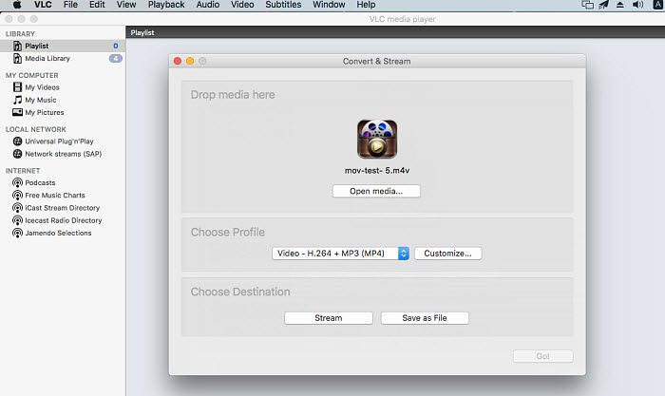Screen dimensions: 665x396
Task: Open the Free Music Charts label
Action: [55, 196]
